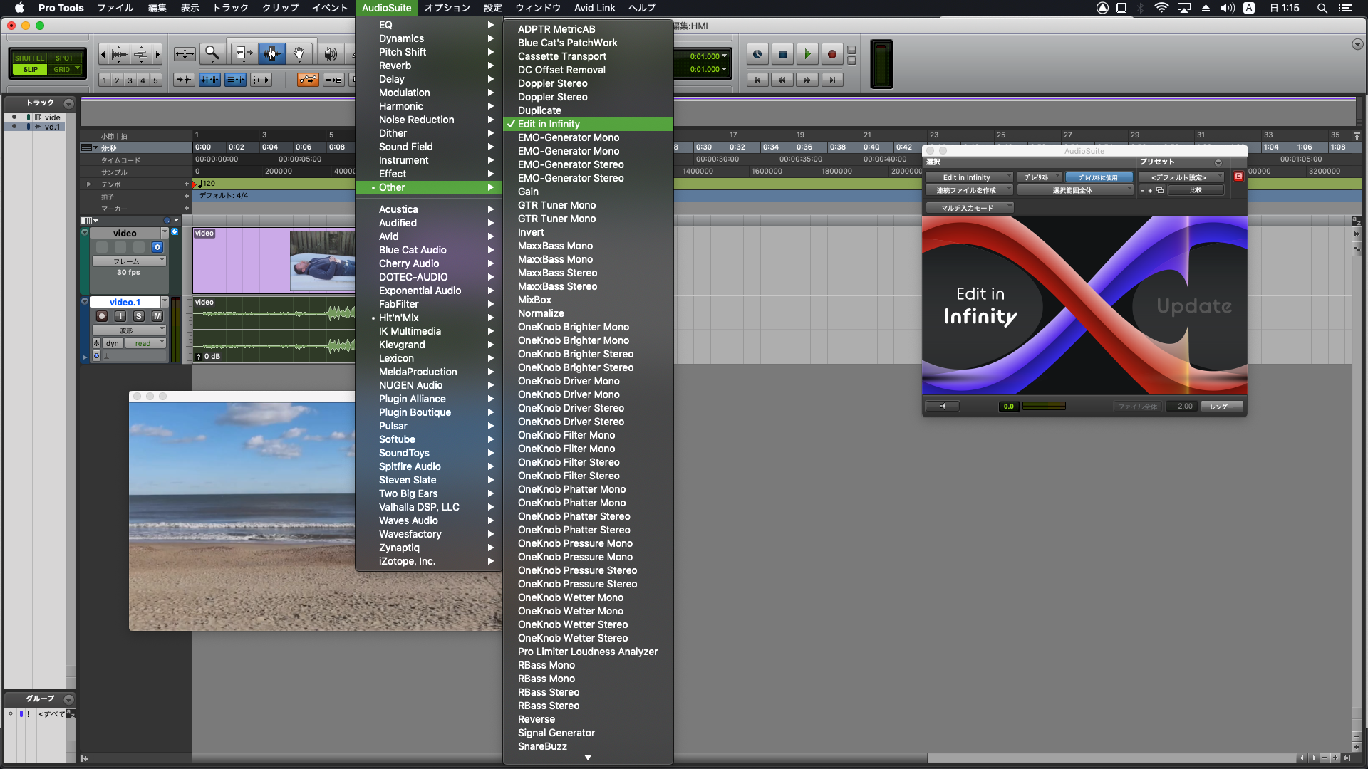Open video.1 track name dropdown arrow
The height and width of the screenshot is (769, 1368).
click(165, 302)
